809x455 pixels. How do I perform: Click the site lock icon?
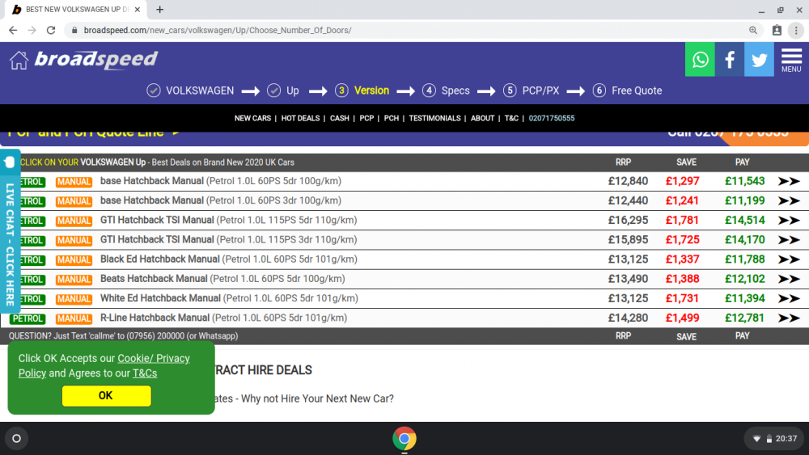[x=74, y=31]
